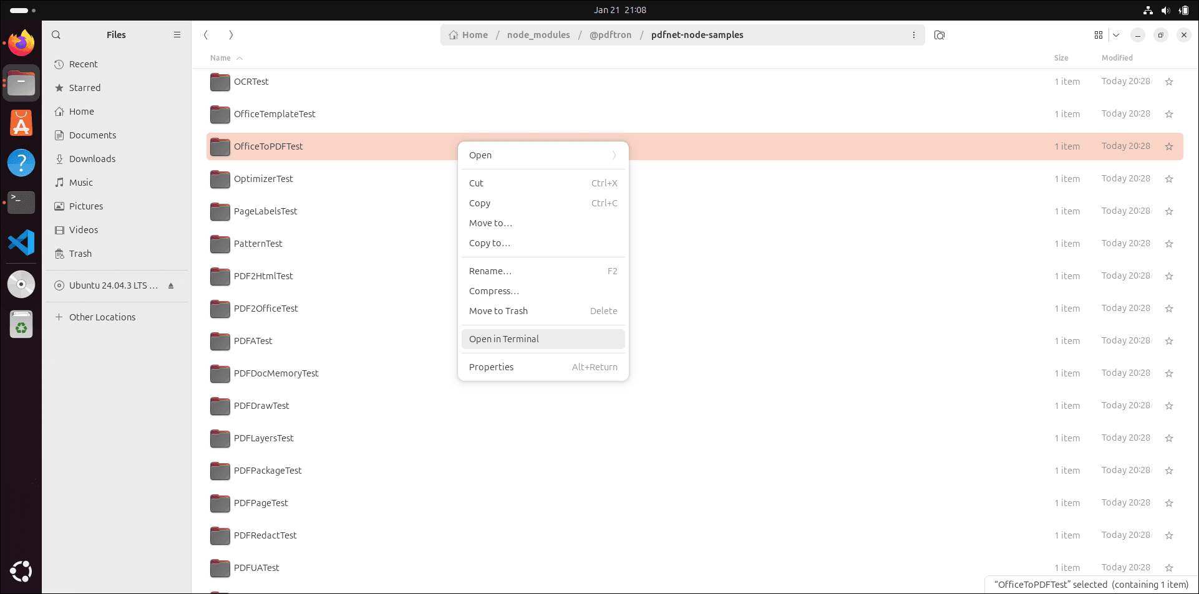Open Firefox from the dock
This screenshot has width=1199, height=594.
pyautogui.click(x=21, y=43)
